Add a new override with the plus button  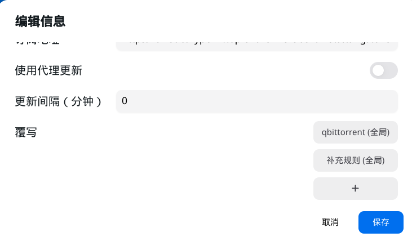click(355, 189)
